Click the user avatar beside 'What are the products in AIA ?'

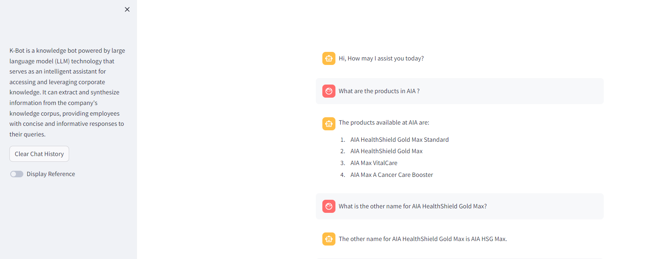tap(329, 91)
